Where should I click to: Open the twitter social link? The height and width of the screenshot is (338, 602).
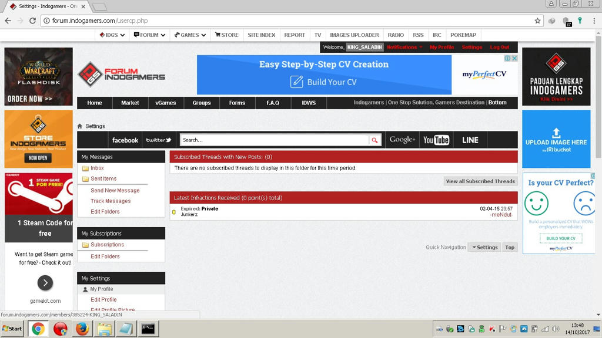(x=159, y=140)
